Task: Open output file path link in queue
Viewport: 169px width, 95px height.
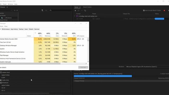Action: 139,19
